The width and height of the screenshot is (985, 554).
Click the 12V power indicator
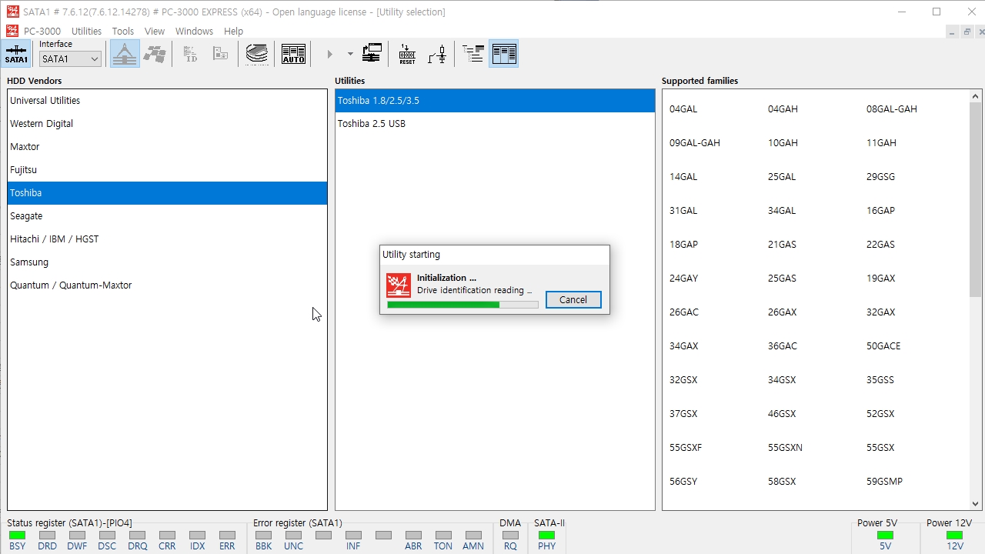954,540
